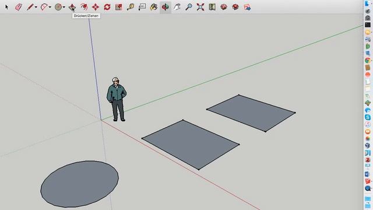Click the rectangle face nearest the green axis
The image size is (373, 210).
251,113
